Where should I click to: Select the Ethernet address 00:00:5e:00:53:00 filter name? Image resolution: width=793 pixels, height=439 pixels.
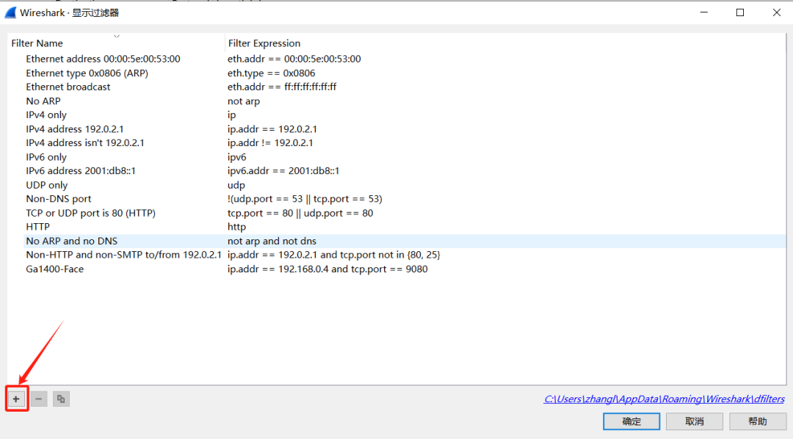click(x=104, y=59)
